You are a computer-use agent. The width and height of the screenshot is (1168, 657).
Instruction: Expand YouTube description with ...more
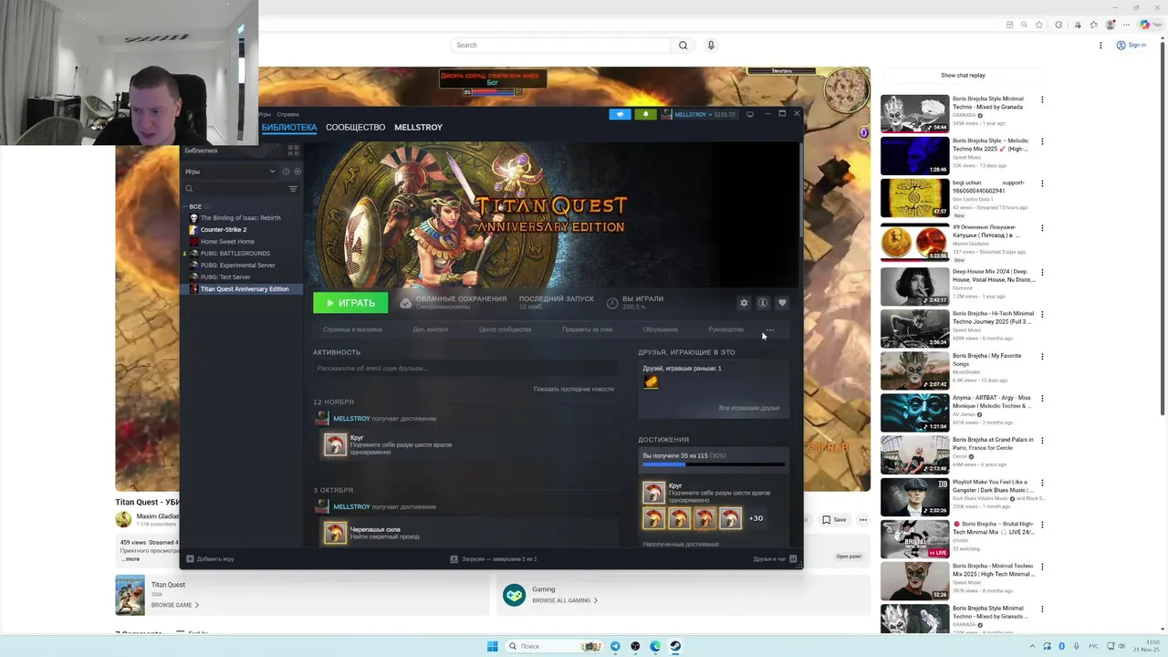point(131,558)
